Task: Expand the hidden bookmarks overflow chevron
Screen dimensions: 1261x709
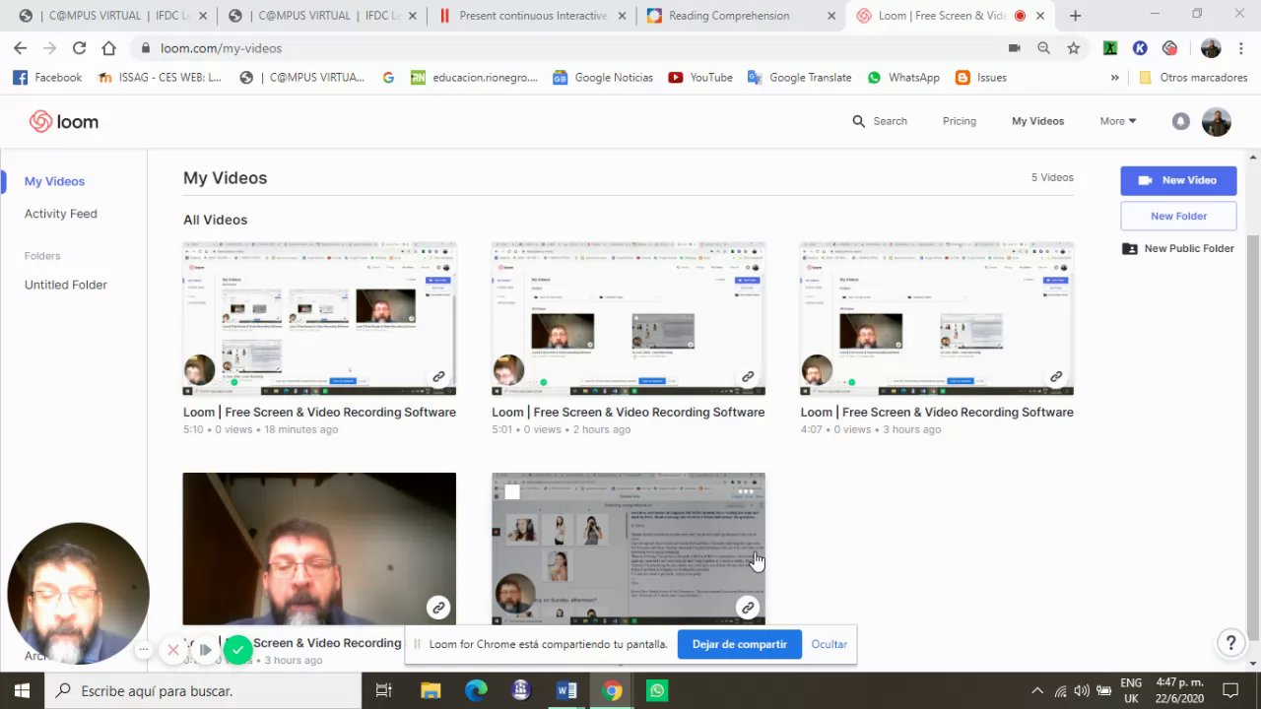Action: point(1114,78)
